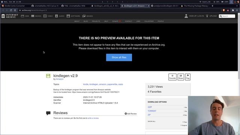Open the HELP menu item
This screenshot has height=135, width=240.
coord(106,21)
